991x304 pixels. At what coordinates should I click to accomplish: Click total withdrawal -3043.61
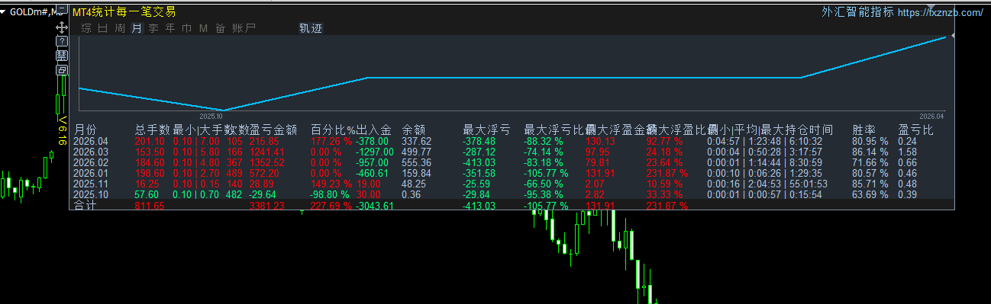tap(375, 206)
